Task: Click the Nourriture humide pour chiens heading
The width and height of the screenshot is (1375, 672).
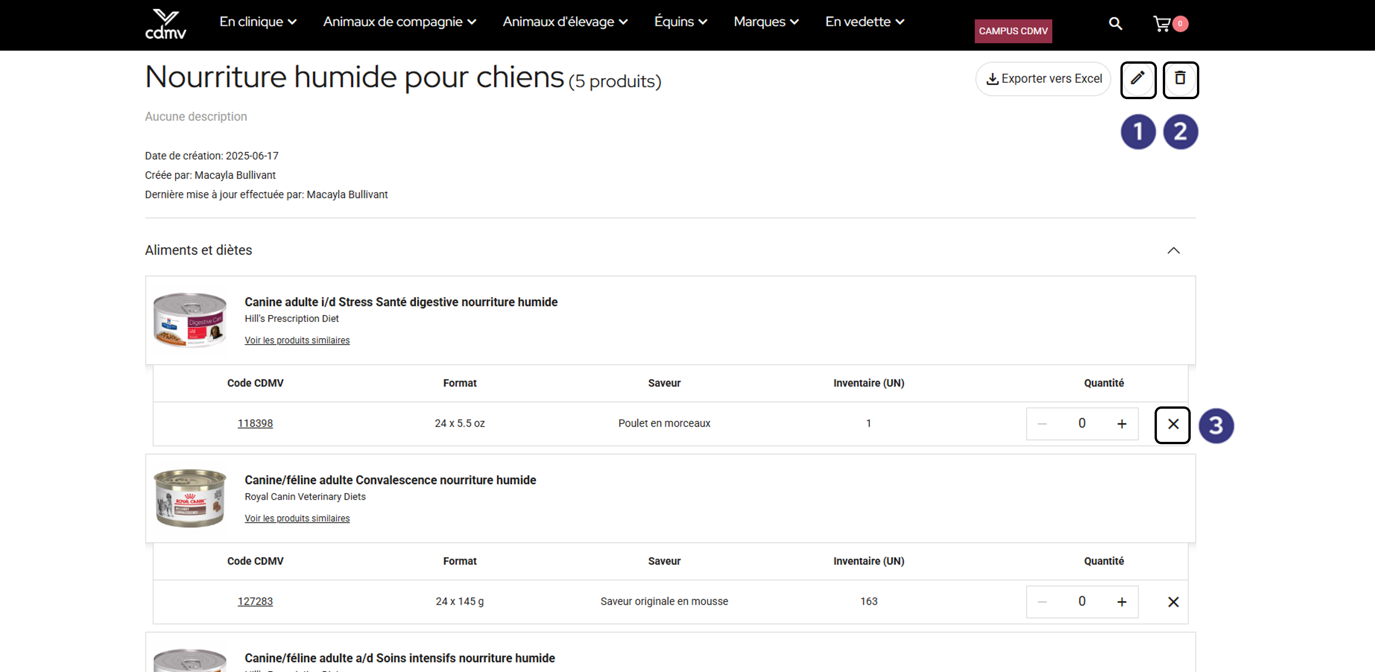Action: pyautogui.click(x=354, y=77)
